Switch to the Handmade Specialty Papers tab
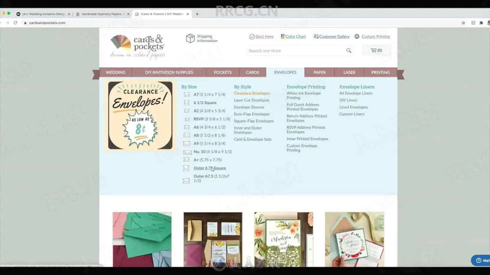Screen dimensions: 490x275 point(102,14)
